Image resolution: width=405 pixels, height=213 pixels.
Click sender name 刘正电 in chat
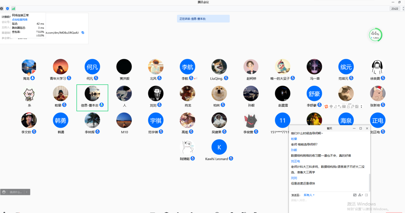point(295,161)
